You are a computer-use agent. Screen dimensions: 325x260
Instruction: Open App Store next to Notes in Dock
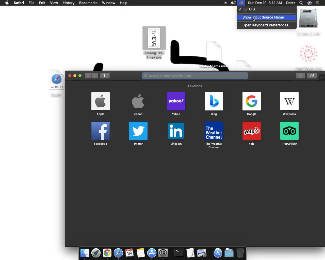[152, 253]
